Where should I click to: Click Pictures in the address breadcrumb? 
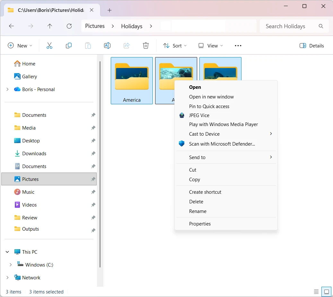[x=95, y=26]
